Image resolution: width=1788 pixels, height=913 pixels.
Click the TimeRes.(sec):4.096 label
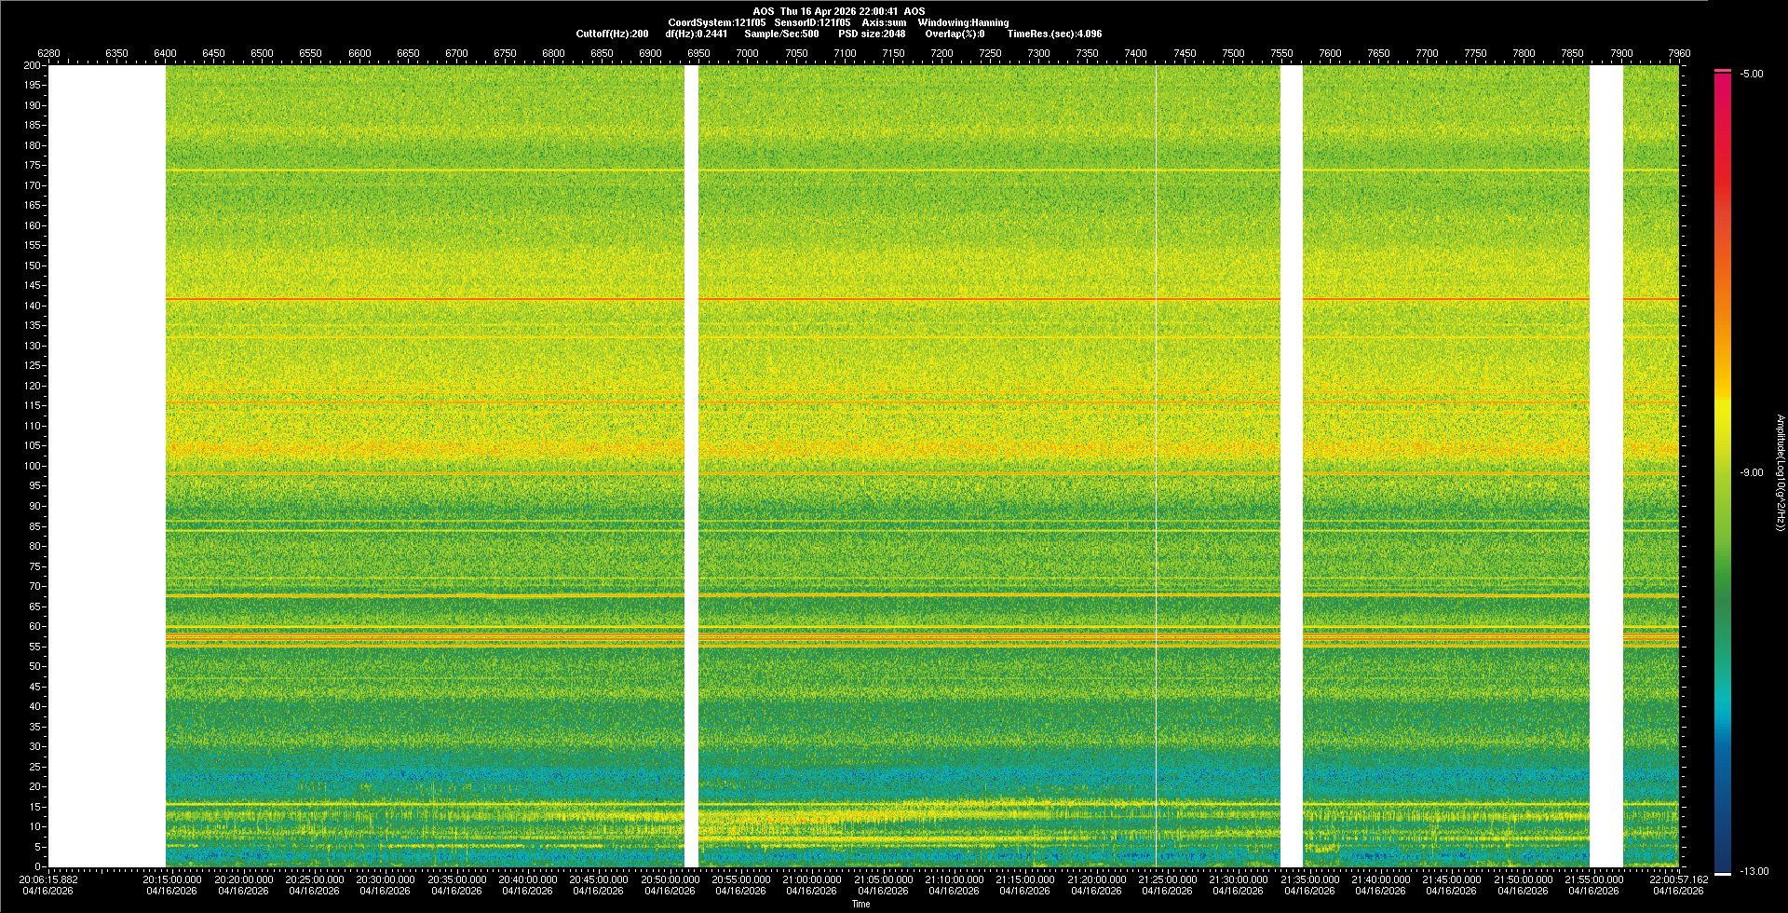click(1054, 34)
